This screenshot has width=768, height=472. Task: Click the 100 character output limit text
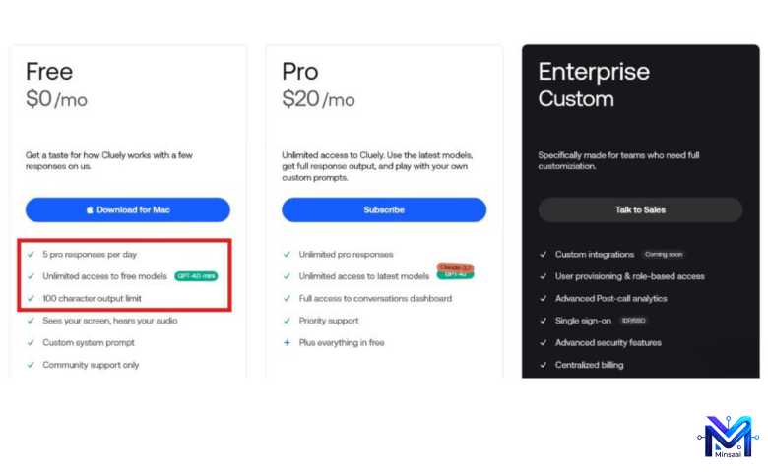coord(91,298)
